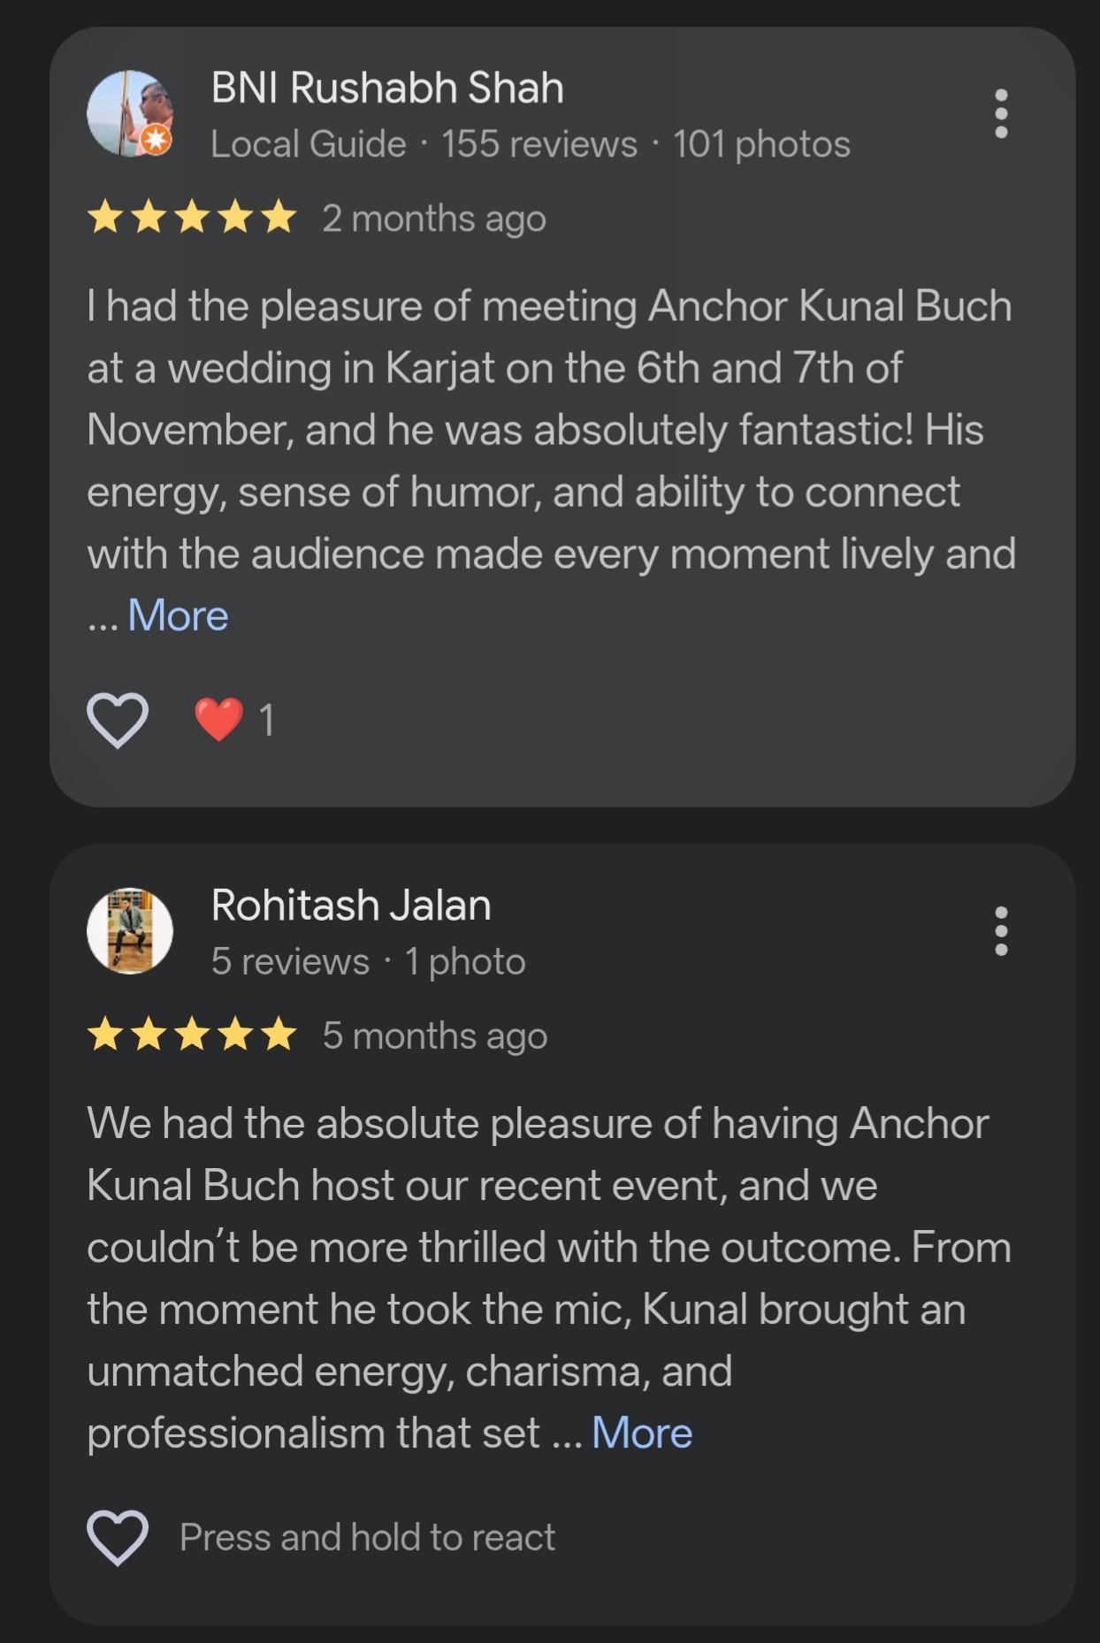The height and width of the screenshot is (1643, 1100).
Task: Tap the Rohitash Jalan reviewer name
Action: pos(351,905)
